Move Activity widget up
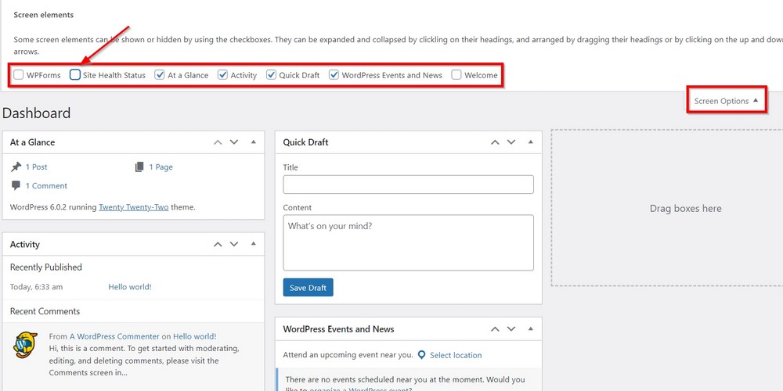783x391 pixels. 218,244
